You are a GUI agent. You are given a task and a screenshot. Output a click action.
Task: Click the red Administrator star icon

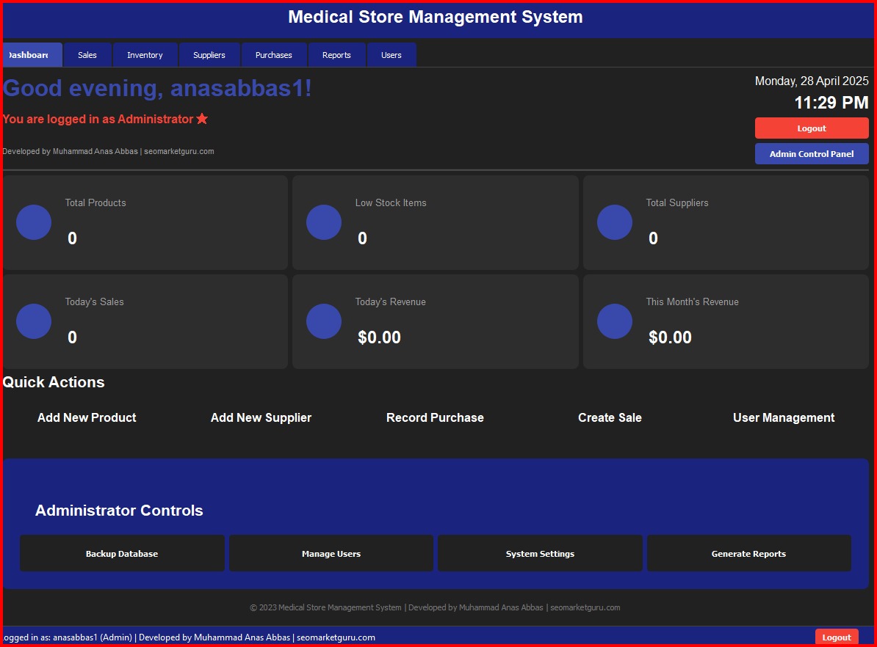coord(202,118)
